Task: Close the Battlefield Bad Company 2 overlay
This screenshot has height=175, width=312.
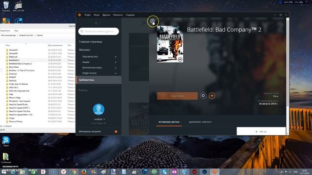Action: click(x=152, y=20)
